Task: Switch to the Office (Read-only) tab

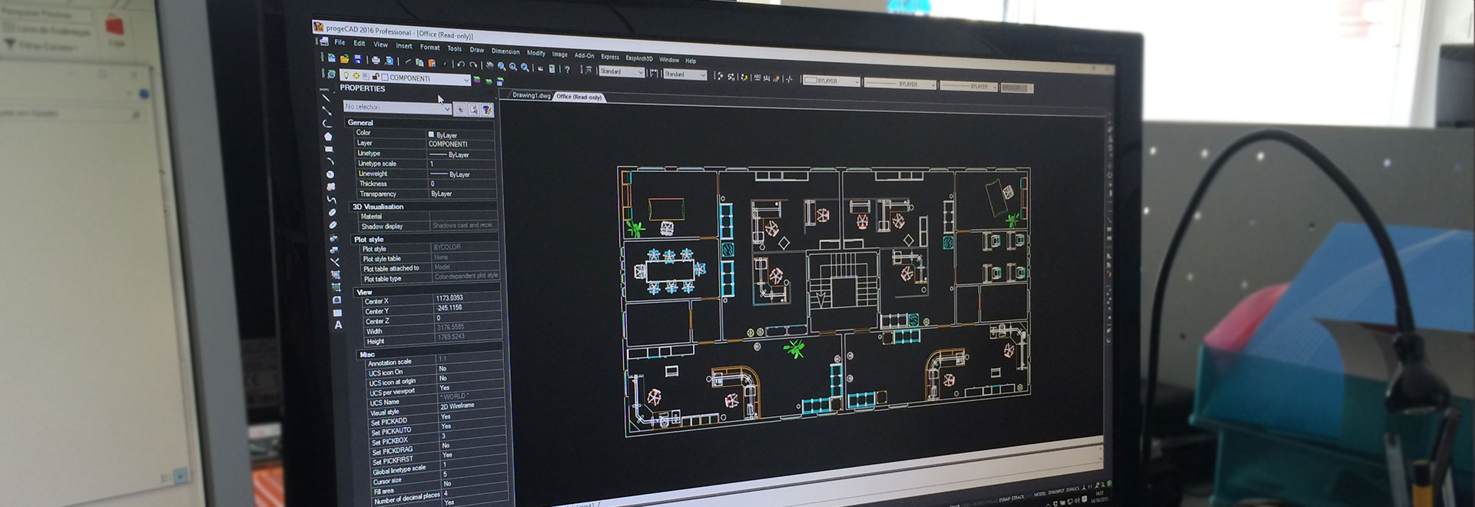Action: coord(578,97)
